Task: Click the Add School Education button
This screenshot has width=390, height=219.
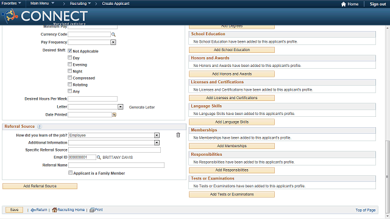Action: pyautogui.click(x=232, y=50)
